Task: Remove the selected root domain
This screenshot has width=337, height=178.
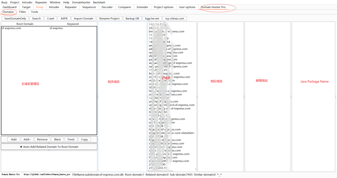Action: coord(42,139)
